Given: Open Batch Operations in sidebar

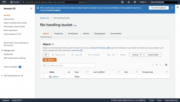Looking at the screenshot, I should (11, 30).
